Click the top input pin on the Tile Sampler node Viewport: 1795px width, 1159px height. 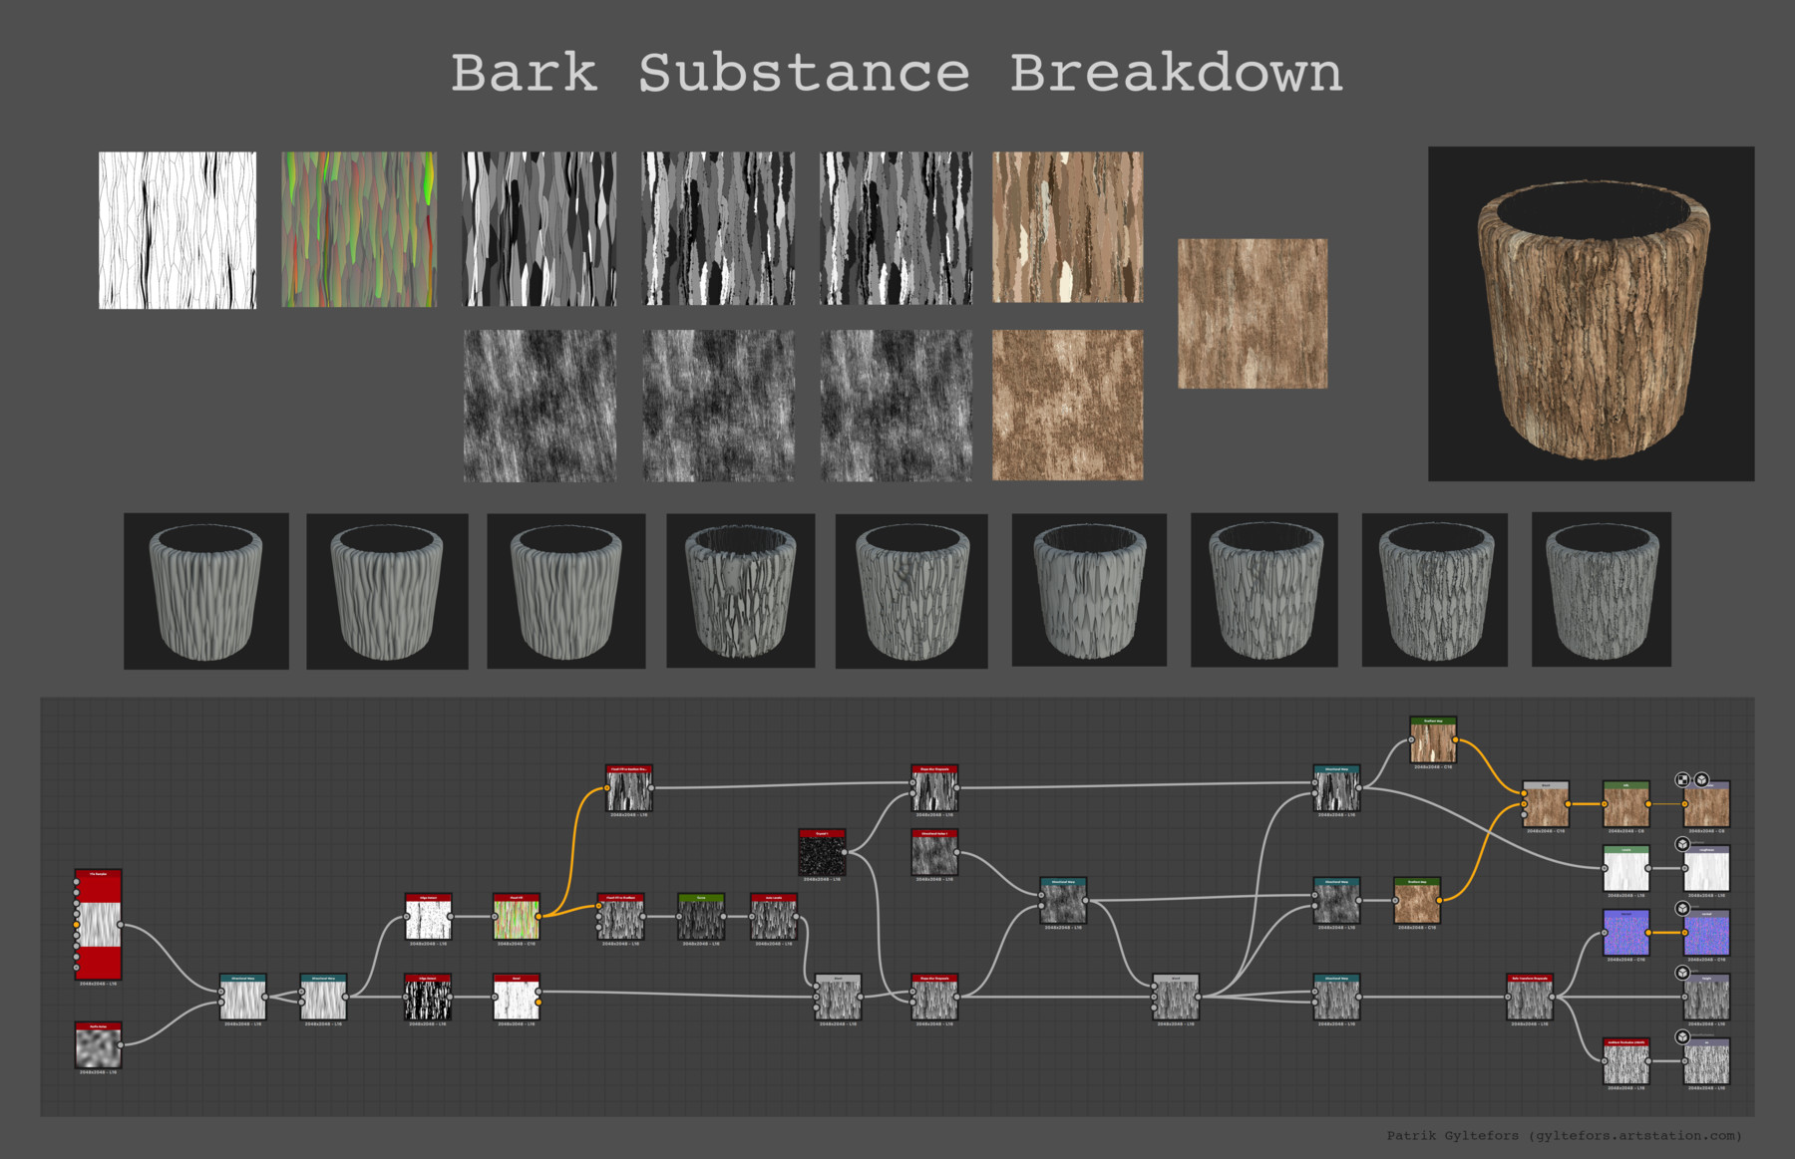coord(76,882)
